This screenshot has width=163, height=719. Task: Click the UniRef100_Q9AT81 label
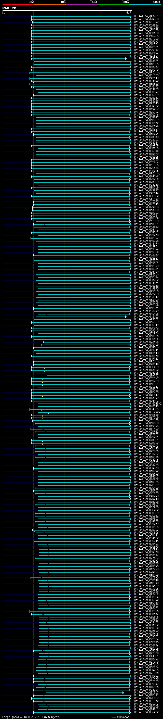click(x=146, y=61)
